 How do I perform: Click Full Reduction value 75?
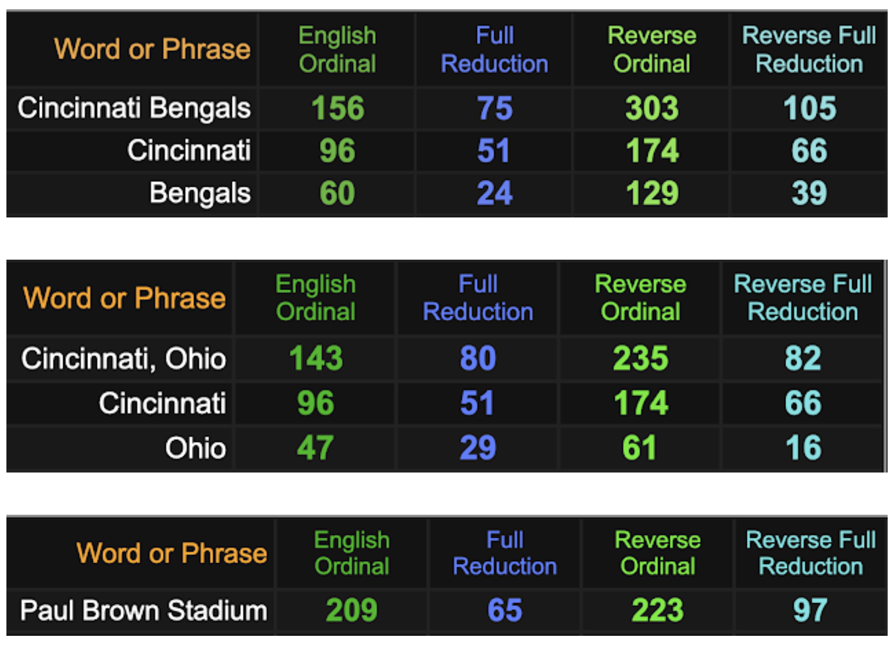(495, 108)
